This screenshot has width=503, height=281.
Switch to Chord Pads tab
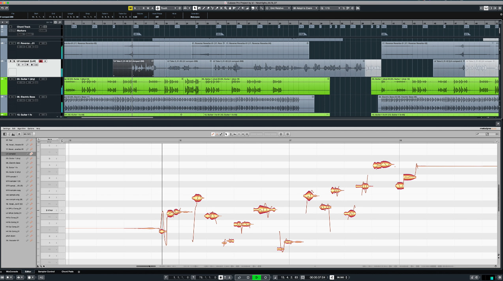coord(68,272)
